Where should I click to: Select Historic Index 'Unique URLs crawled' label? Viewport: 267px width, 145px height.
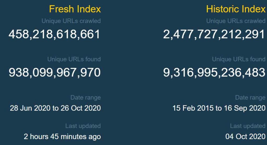click(x=236, y=21)
